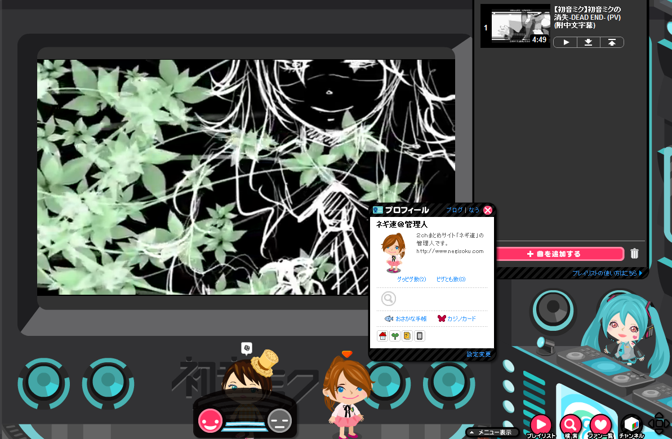Open the チャンネル channel cube button

click(x=631, y=425)
